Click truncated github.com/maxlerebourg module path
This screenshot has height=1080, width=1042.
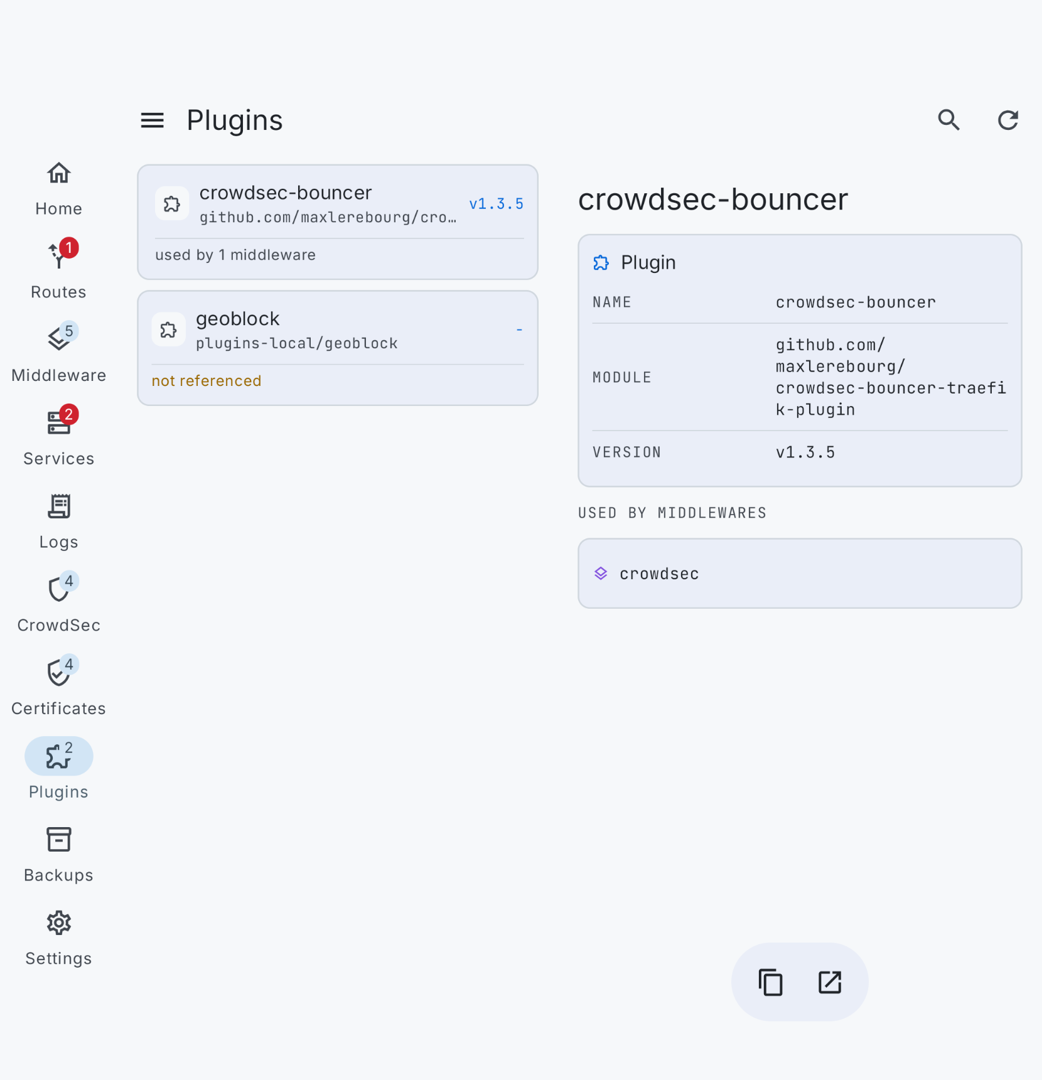click(328, 217)
